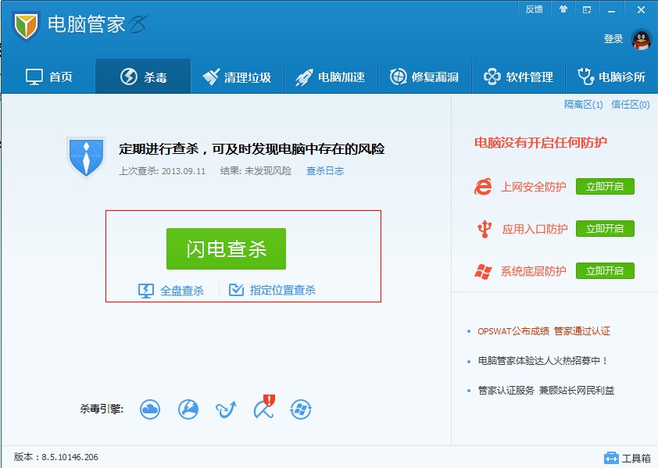The image size is (658, 468).
Task: Click the Windows system engine icon
Action: [301, 409]
